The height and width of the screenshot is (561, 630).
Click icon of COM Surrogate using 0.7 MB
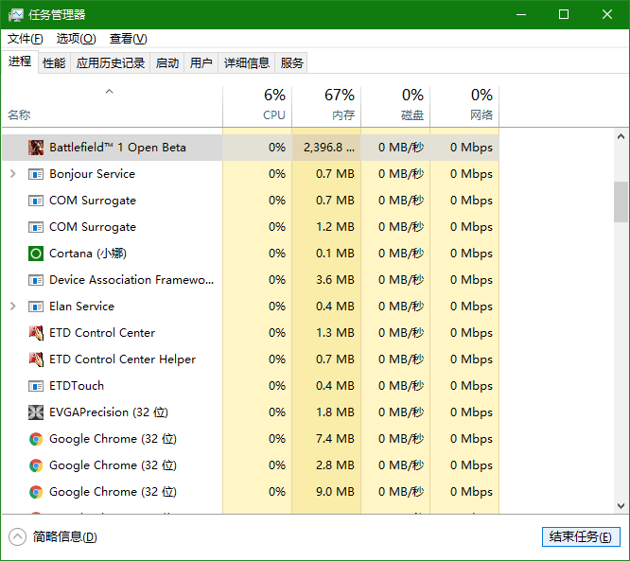(36, 201)
